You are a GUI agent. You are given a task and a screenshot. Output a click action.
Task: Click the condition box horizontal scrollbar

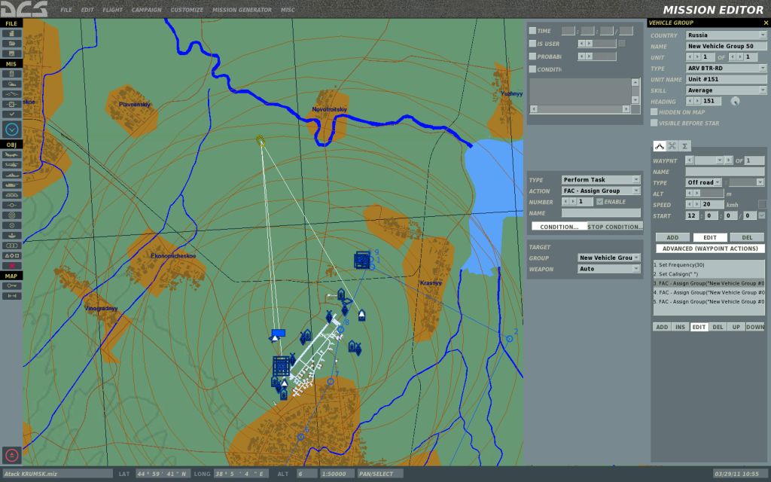coord(580,108)
